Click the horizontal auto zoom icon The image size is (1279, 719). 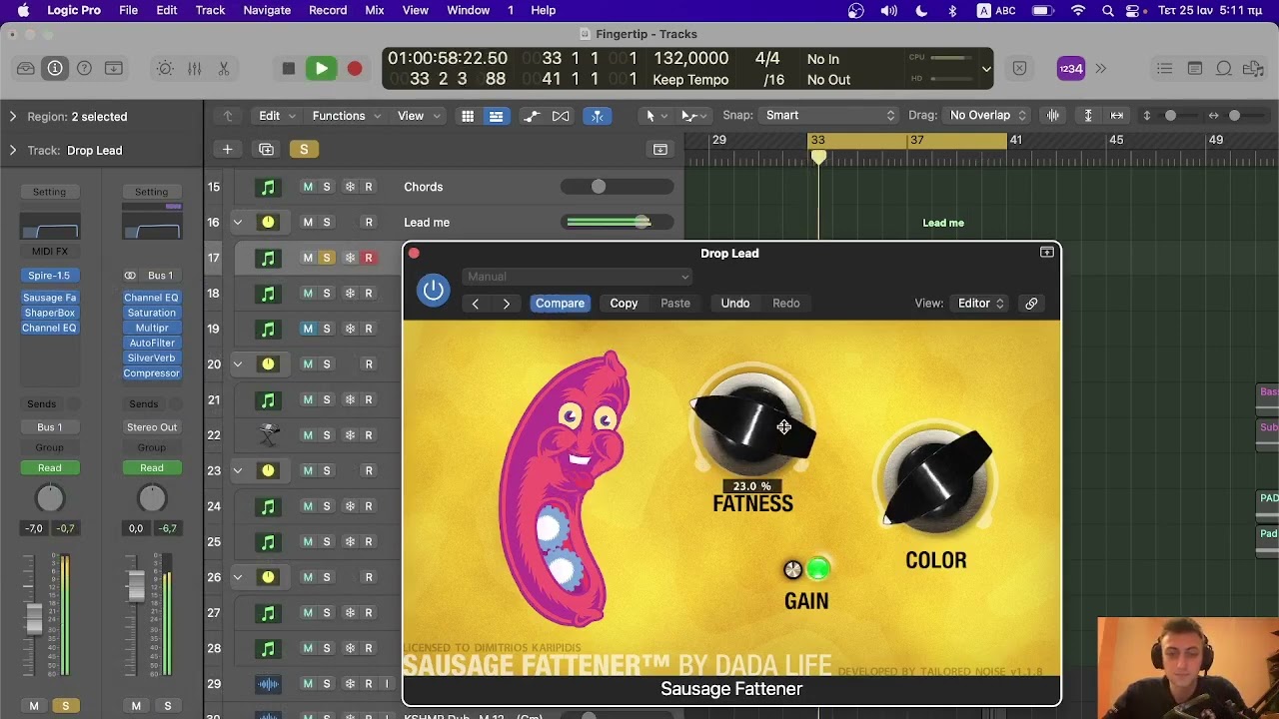pos(1117,116)
